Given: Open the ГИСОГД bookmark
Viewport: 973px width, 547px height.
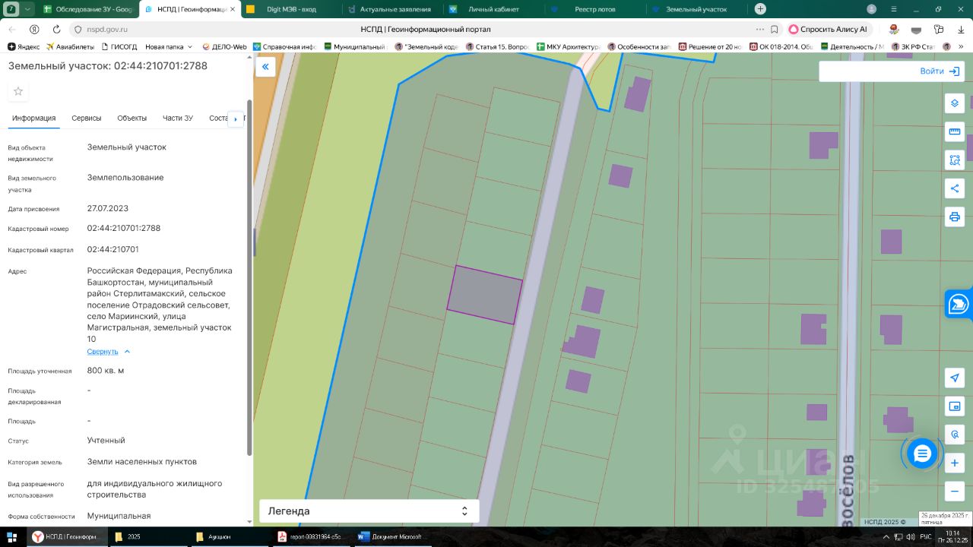Looking at the screenshot, I should pyautogui.click(x=119, y=47).
